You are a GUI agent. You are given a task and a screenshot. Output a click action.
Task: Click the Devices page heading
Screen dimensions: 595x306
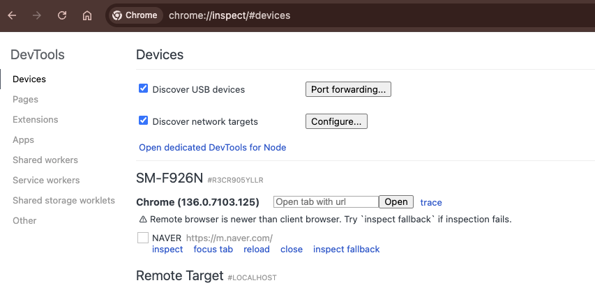coord(160,54)
